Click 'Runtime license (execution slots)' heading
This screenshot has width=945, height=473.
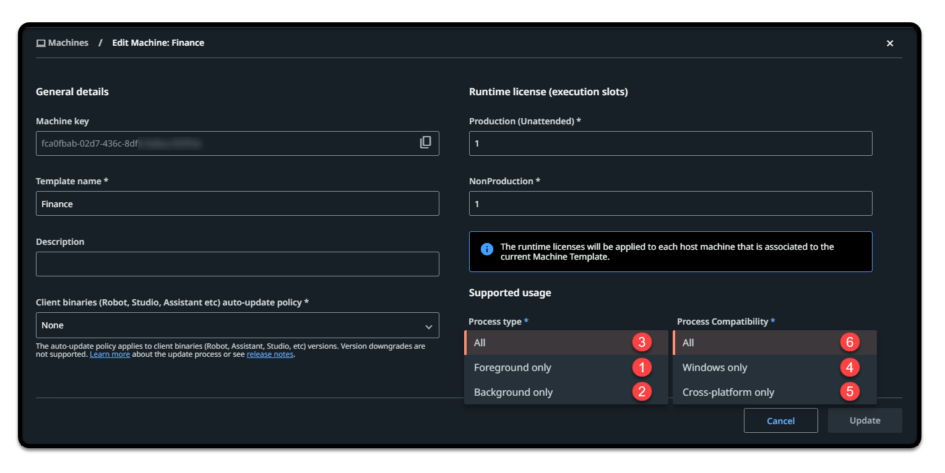pyautogui.click(x=548, y=92)
